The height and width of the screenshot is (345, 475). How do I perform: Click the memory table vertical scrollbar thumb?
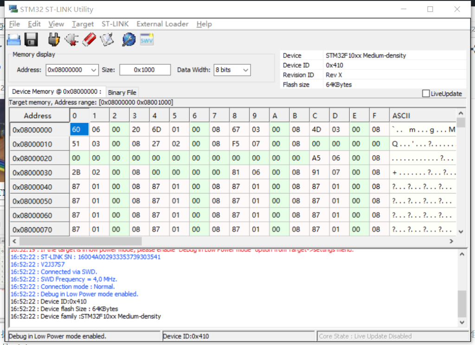pyautogui.click(x=461, y=123)
